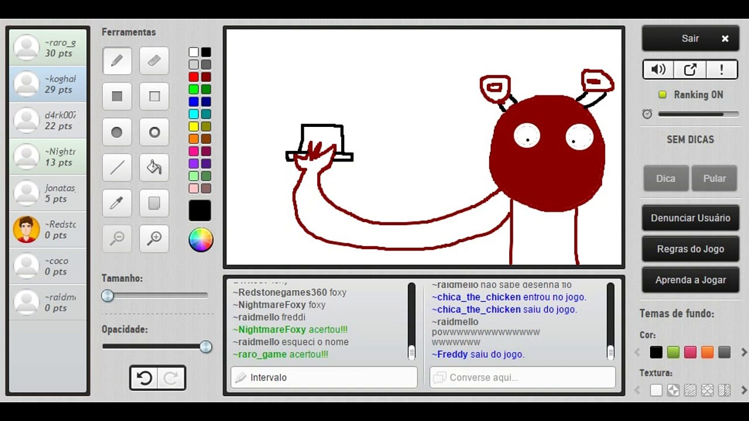The width and height of the screenshot is (749, 421).
Task: Open Regras do Jogo
Action: [690, 249]
